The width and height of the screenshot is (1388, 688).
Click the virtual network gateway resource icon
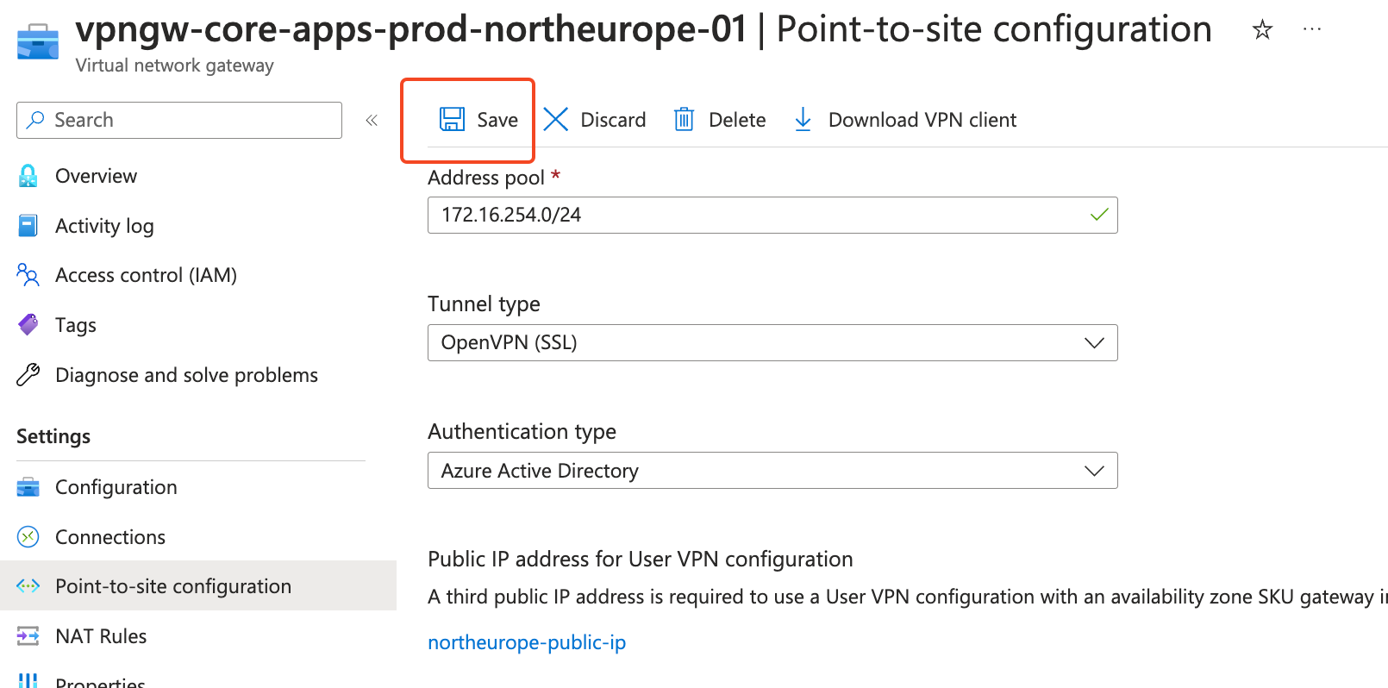[x=38, y=41]
